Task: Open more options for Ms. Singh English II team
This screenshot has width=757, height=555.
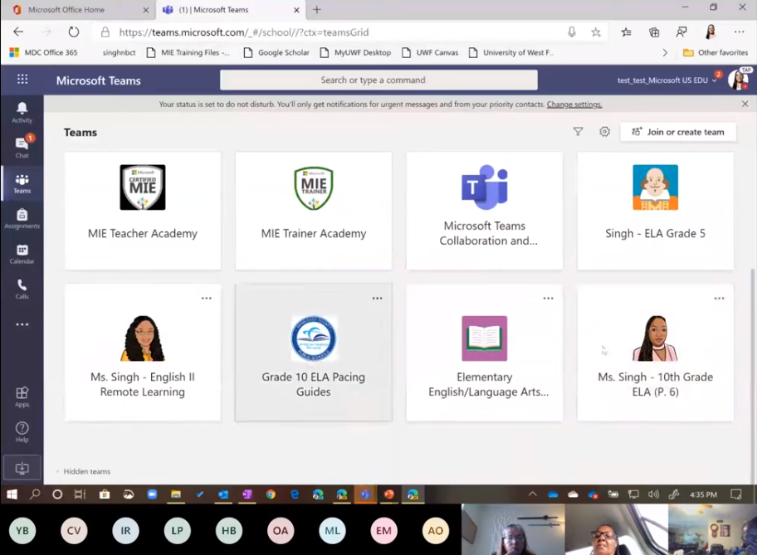Action: point(206,299)
